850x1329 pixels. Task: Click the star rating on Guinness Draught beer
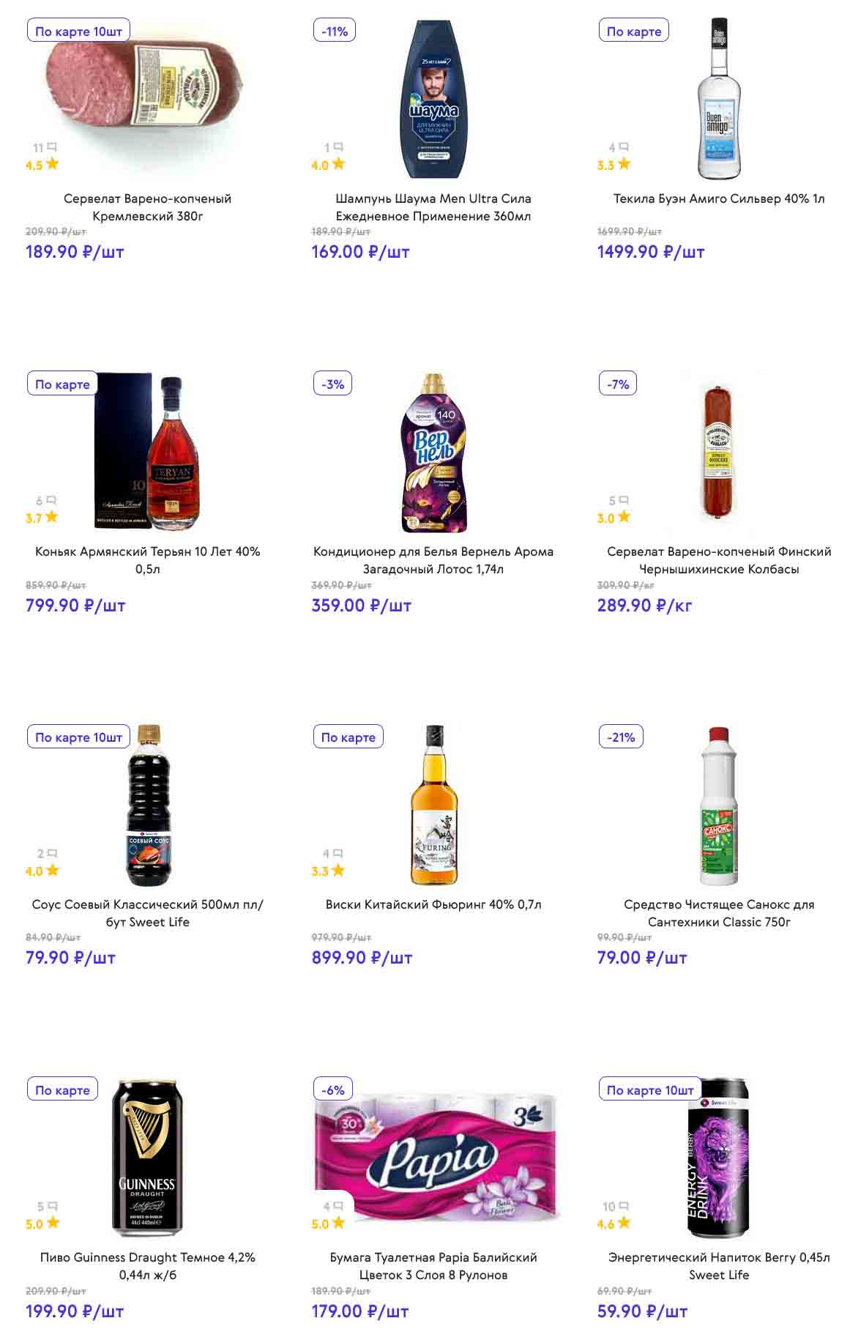point(53,1223)
